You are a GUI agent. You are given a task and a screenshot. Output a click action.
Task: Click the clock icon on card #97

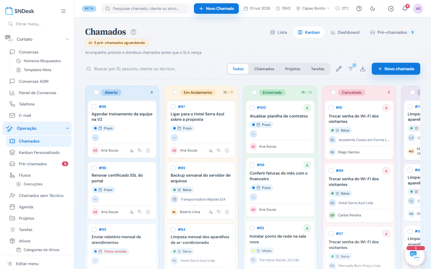point(227,151)
